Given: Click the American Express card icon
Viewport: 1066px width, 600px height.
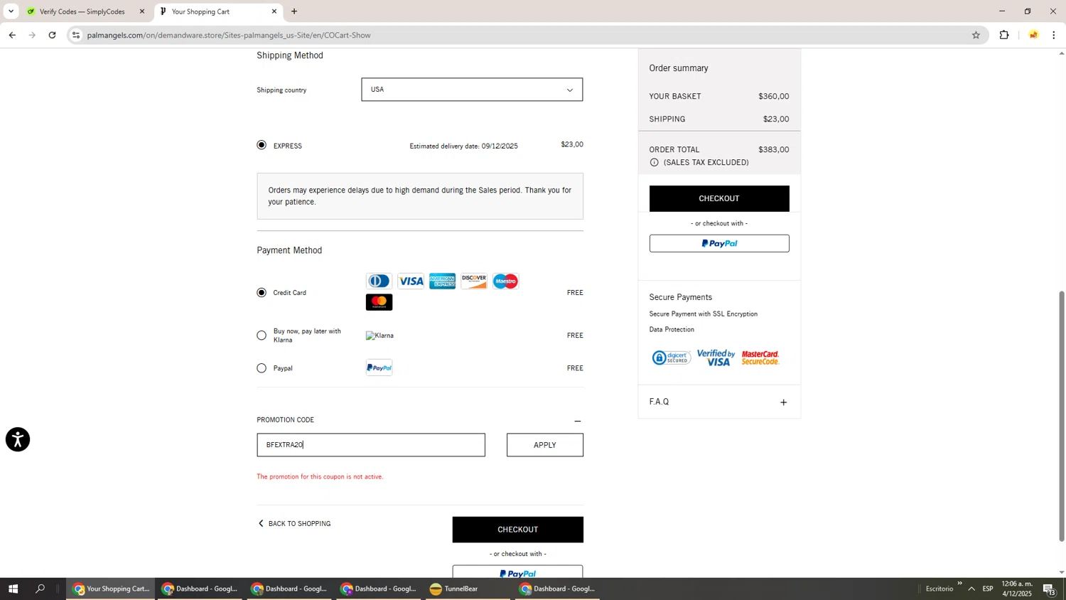Looking at the screenshot, I should 442,281.
